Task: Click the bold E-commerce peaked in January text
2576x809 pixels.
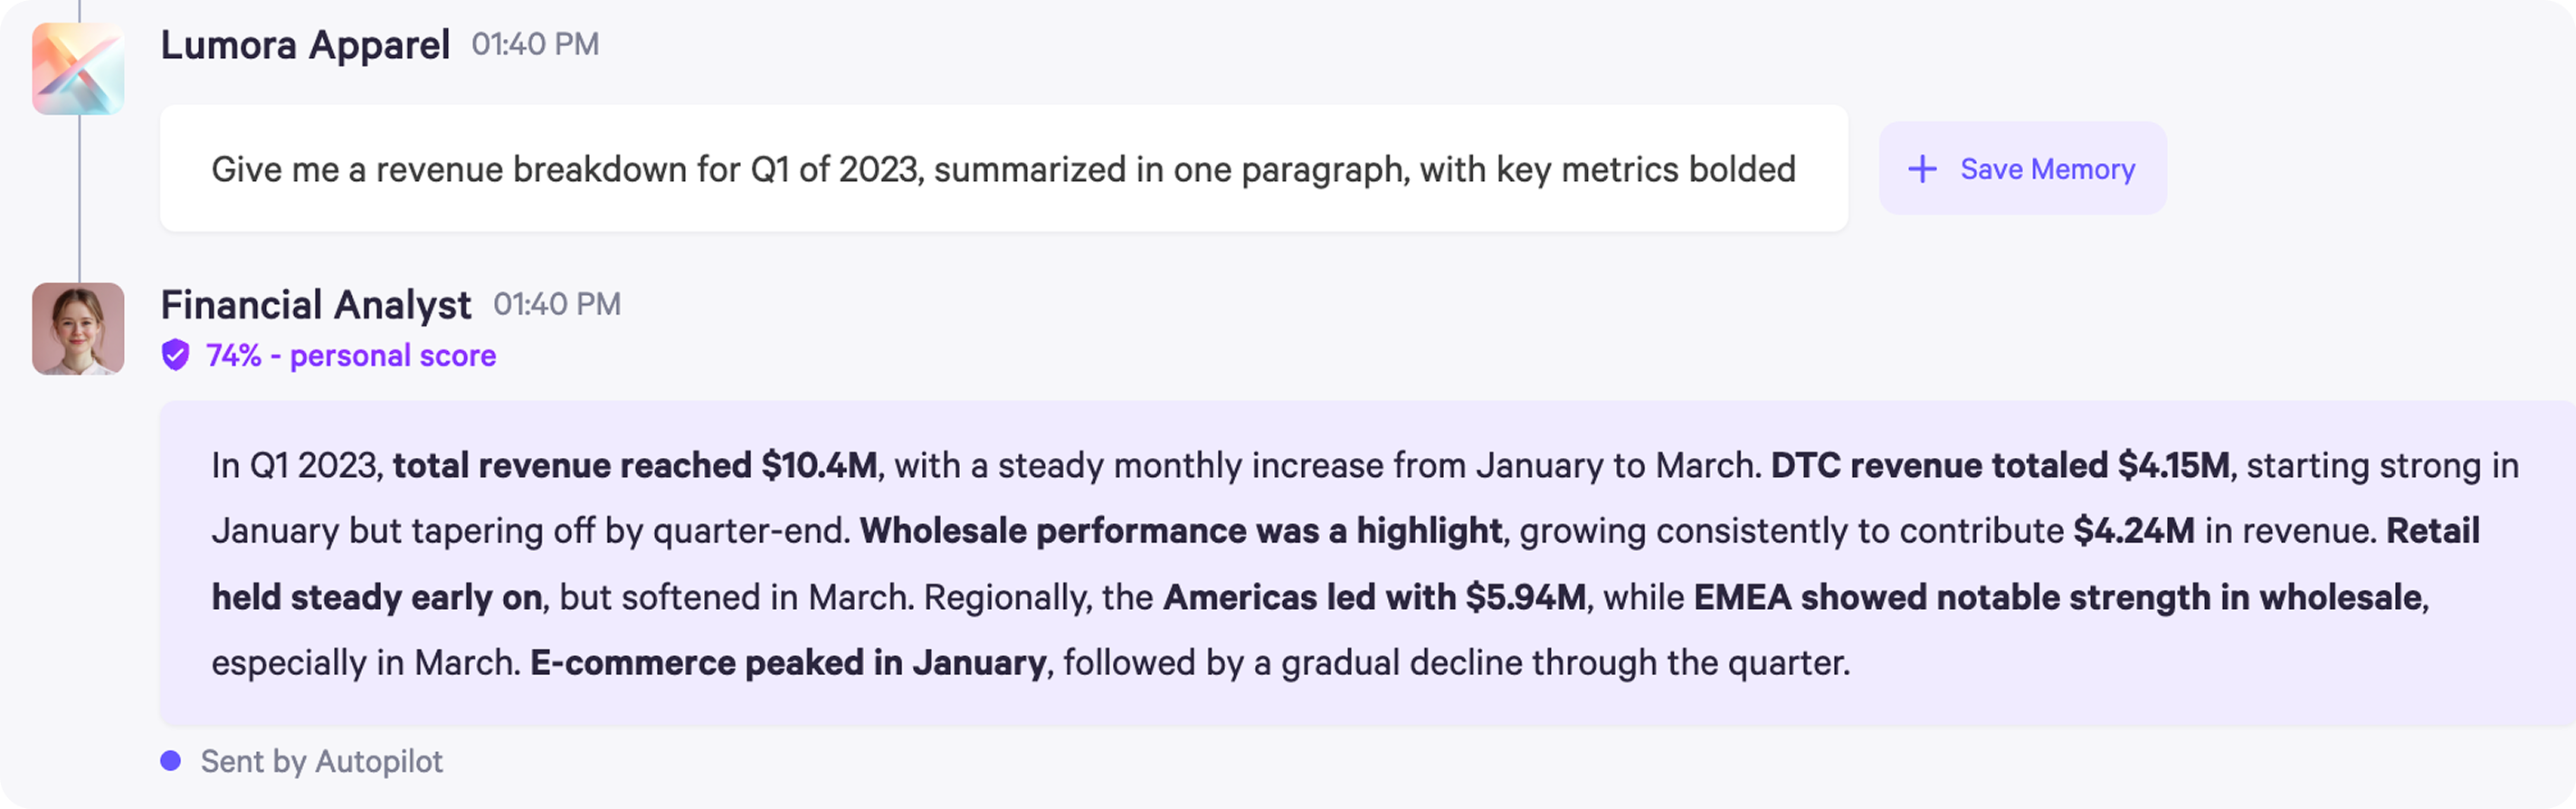Action: click(788, 663)
